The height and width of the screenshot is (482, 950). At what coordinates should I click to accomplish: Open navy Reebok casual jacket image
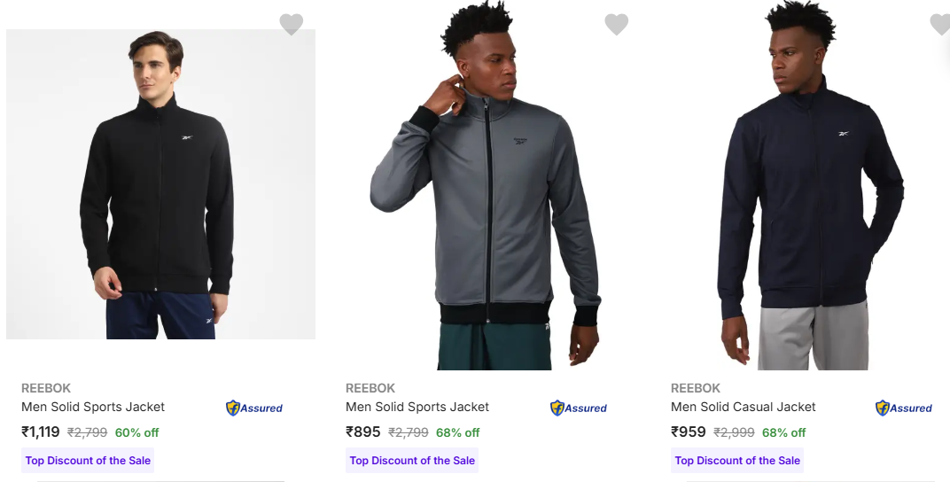coord(810,184)
